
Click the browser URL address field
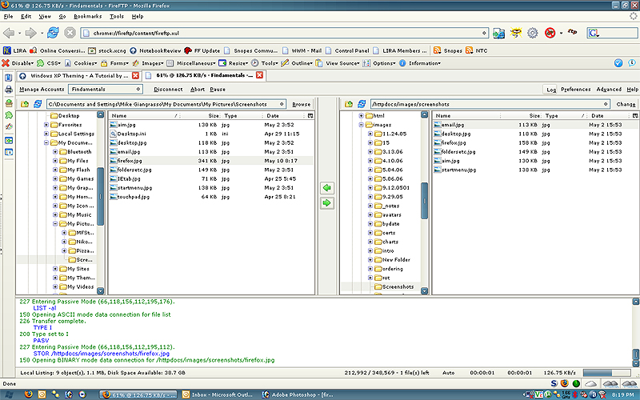[x=284, y=33]
